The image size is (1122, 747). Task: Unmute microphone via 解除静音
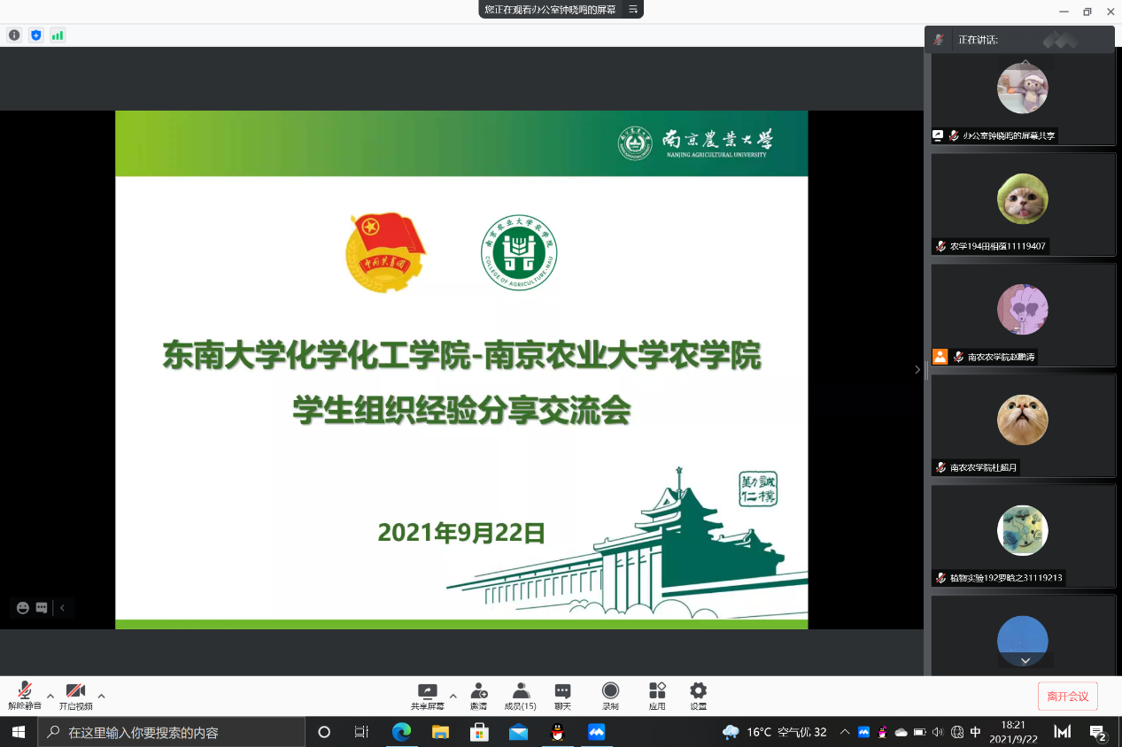click(x=25, y=691)
